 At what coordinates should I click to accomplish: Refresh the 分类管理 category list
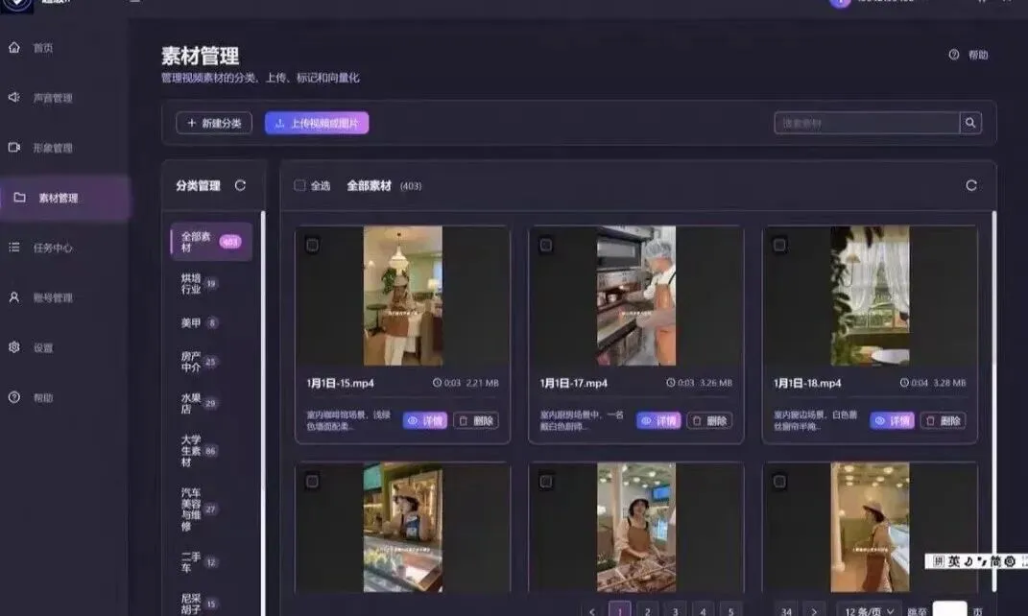pos(241,185)
